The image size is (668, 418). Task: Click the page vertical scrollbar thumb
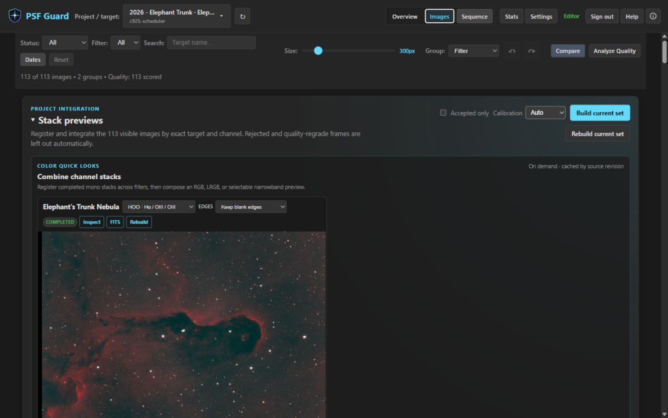point(664,52)
